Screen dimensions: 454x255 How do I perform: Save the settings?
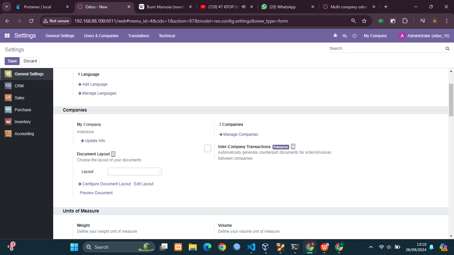12,61
